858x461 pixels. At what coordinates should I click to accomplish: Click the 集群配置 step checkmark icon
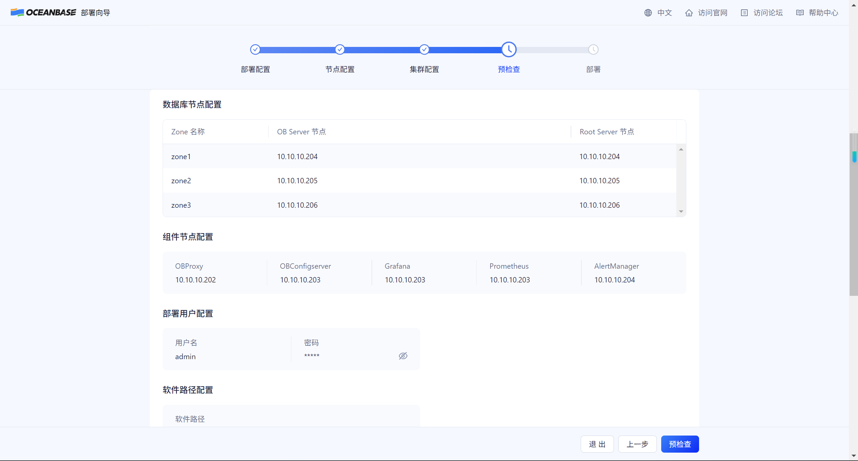pyautogui.click(x=424, y=50)
